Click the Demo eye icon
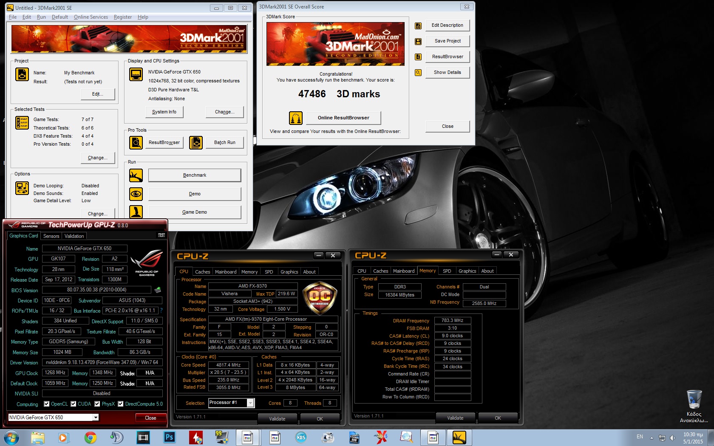The width and height of the screenshot is (714, 446). tap(136, 194)
